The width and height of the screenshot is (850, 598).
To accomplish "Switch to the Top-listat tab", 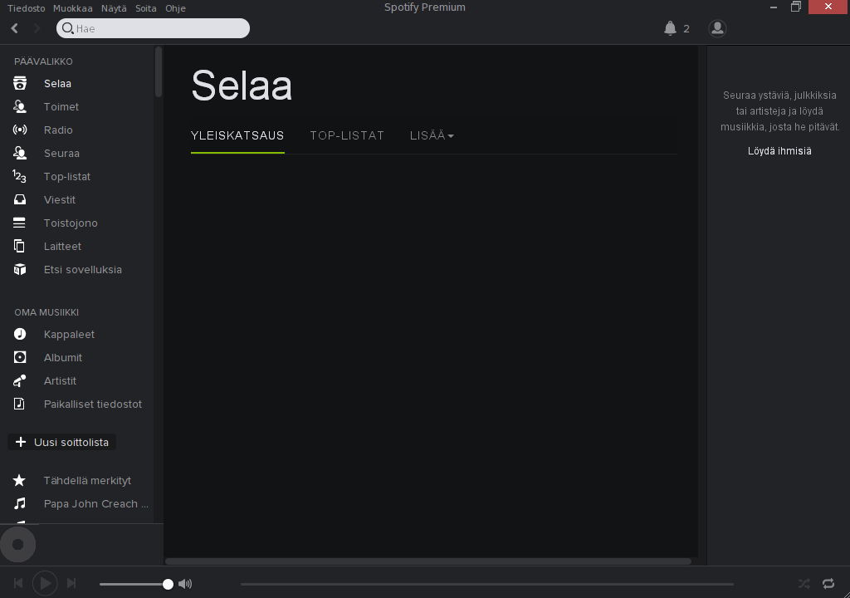I will [347, 135].
